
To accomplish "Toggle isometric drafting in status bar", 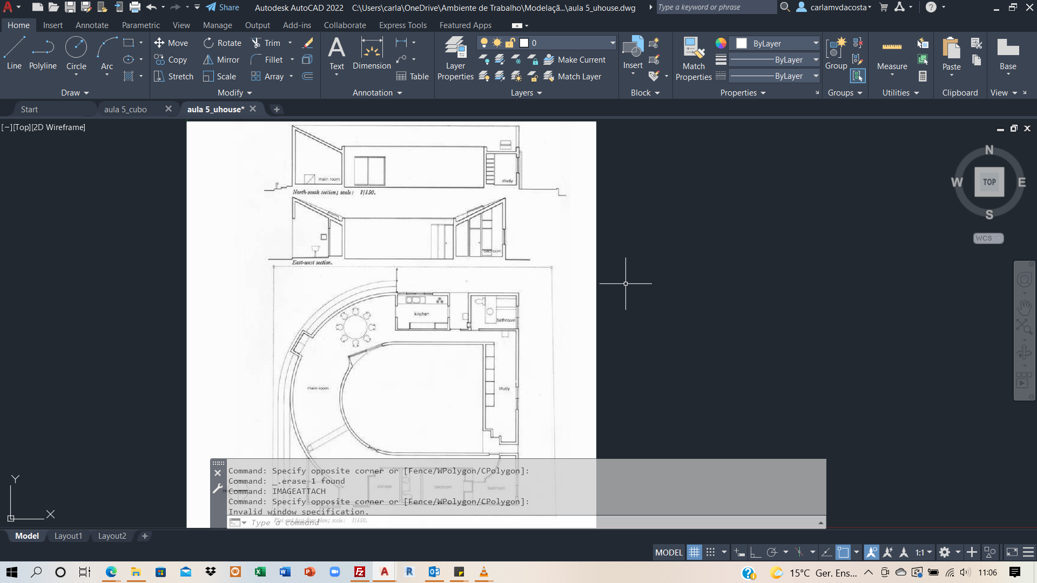I will (799, 552).
